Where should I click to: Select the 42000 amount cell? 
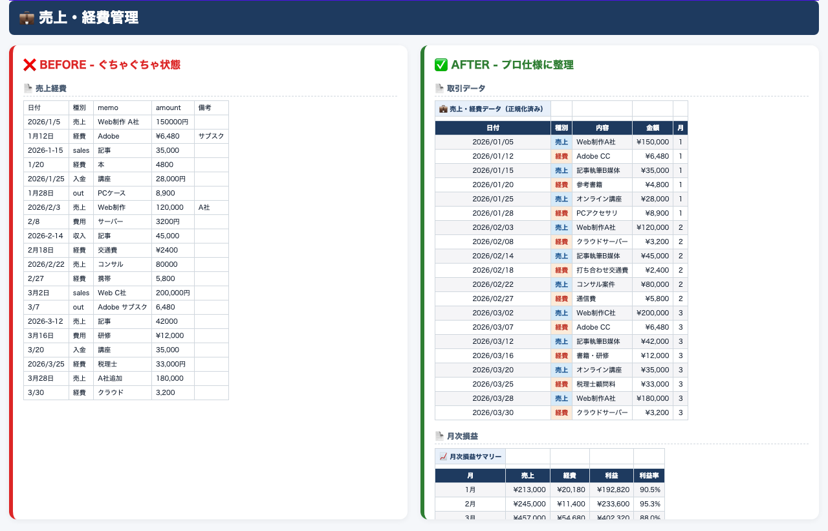tap(173, 321)
